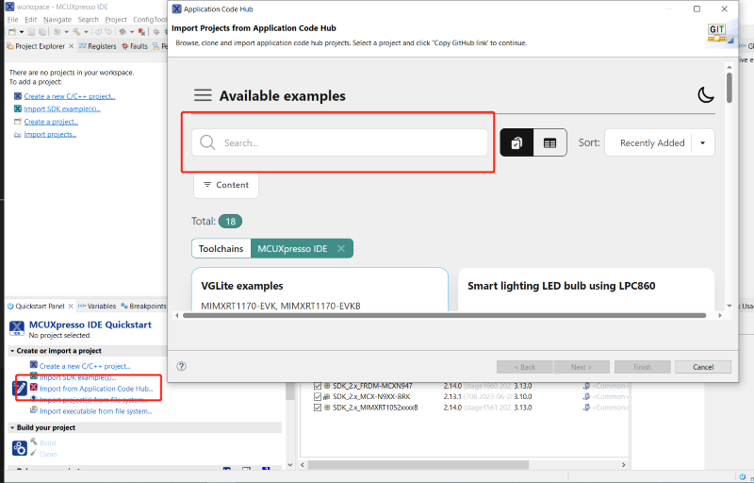Click Import from Application Code Hub link
The height and width of the screenshot is (483, 754).
tap(96, 389)
